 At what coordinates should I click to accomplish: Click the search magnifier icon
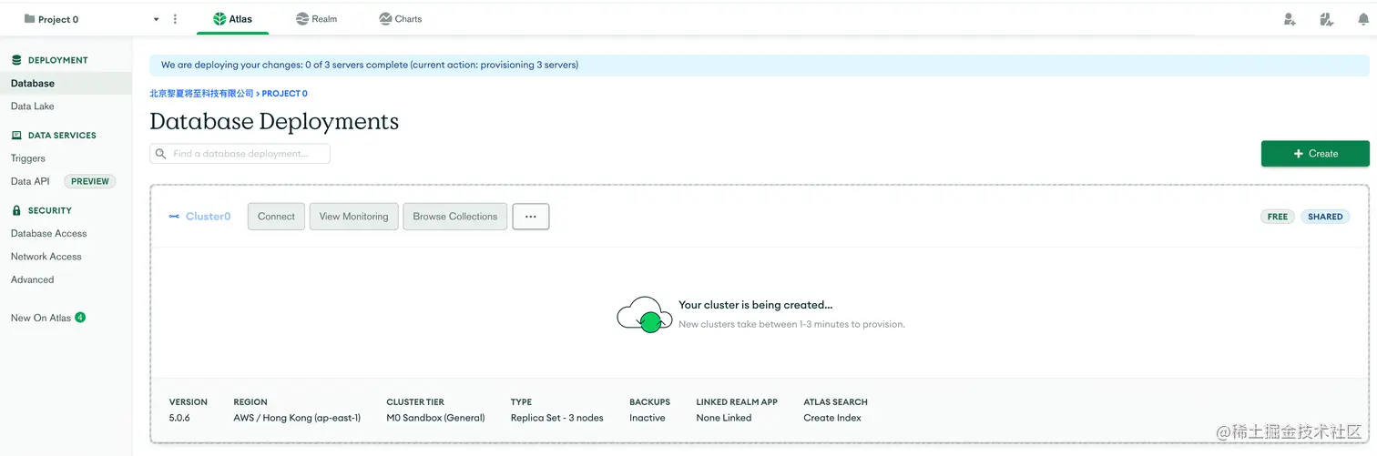161,154
